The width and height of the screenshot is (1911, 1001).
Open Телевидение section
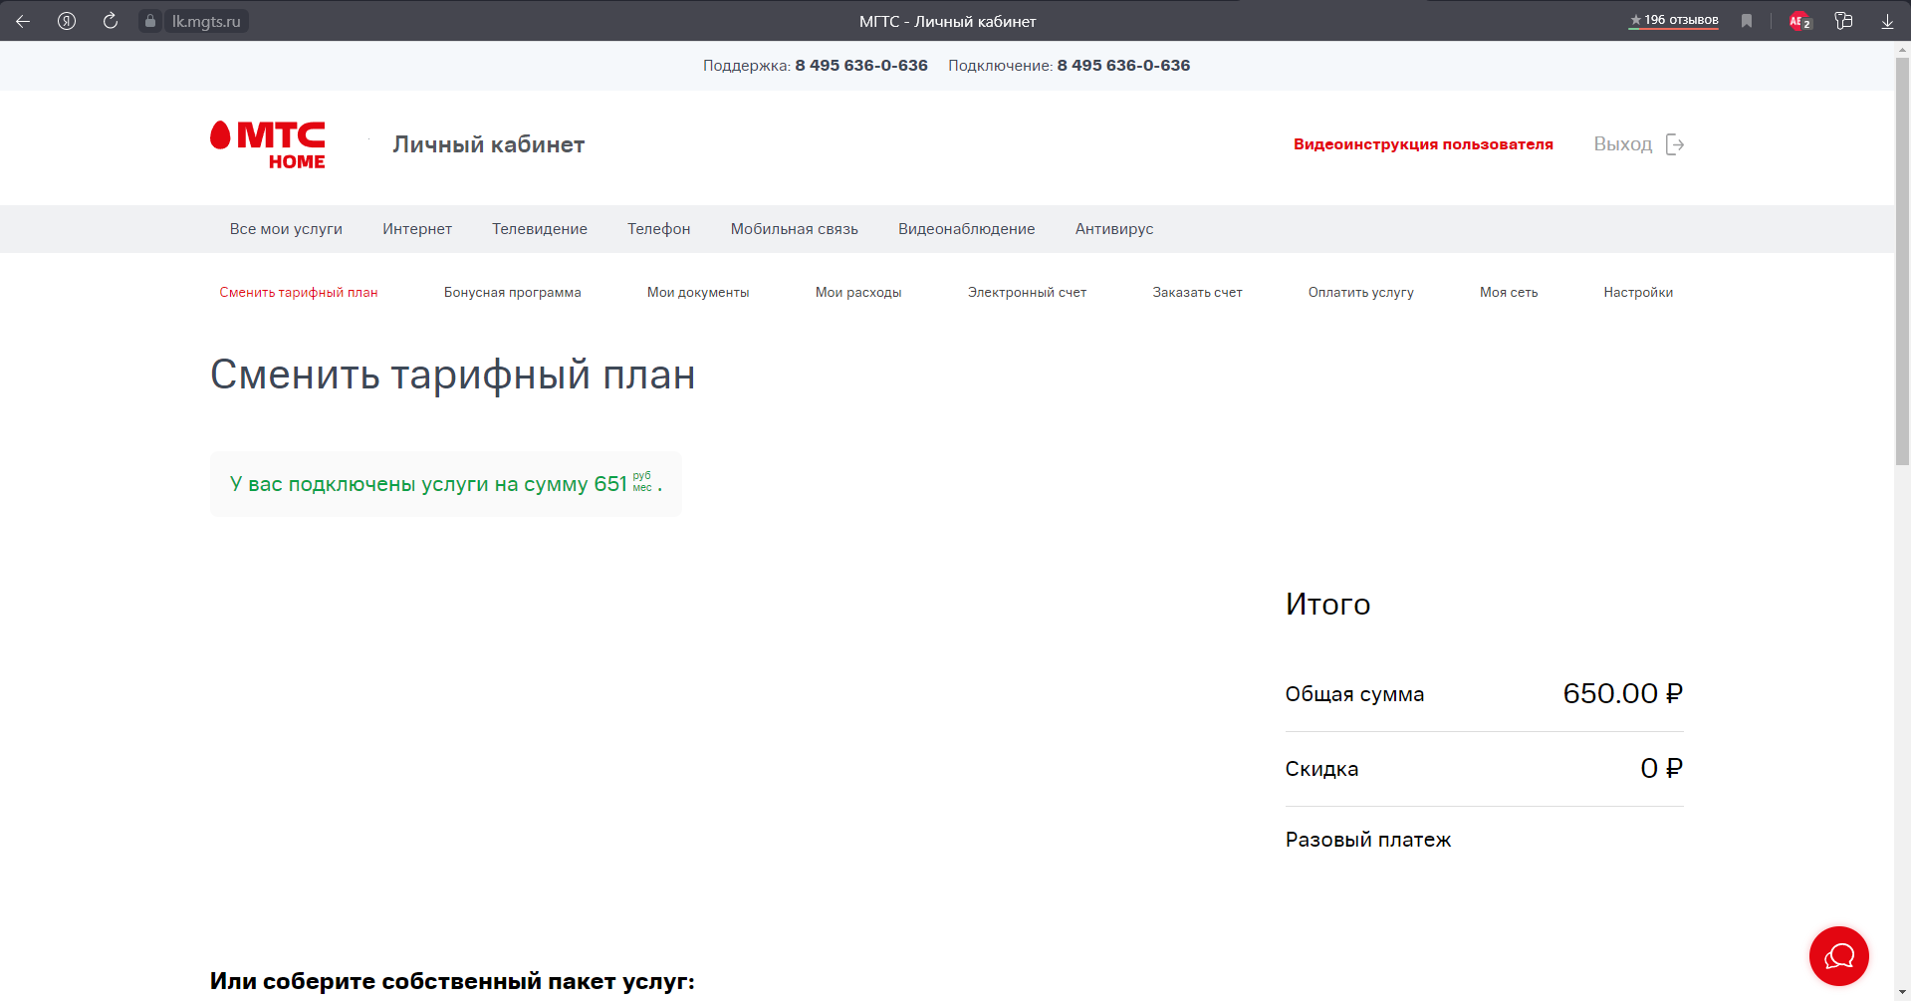(540, 229)
